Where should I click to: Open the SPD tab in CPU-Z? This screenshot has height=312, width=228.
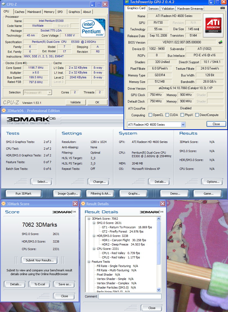point(60,12)
